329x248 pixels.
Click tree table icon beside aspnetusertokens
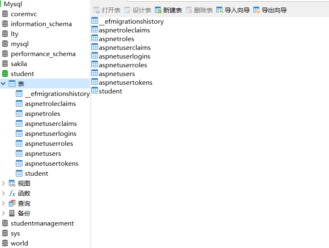pos(19,163)
